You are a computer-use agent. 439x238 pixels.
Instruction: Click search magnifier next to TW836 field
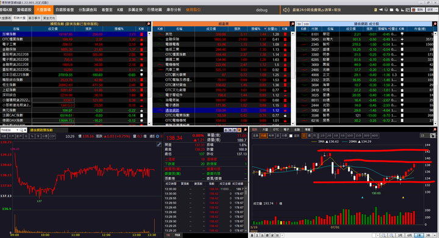(21, 130)
